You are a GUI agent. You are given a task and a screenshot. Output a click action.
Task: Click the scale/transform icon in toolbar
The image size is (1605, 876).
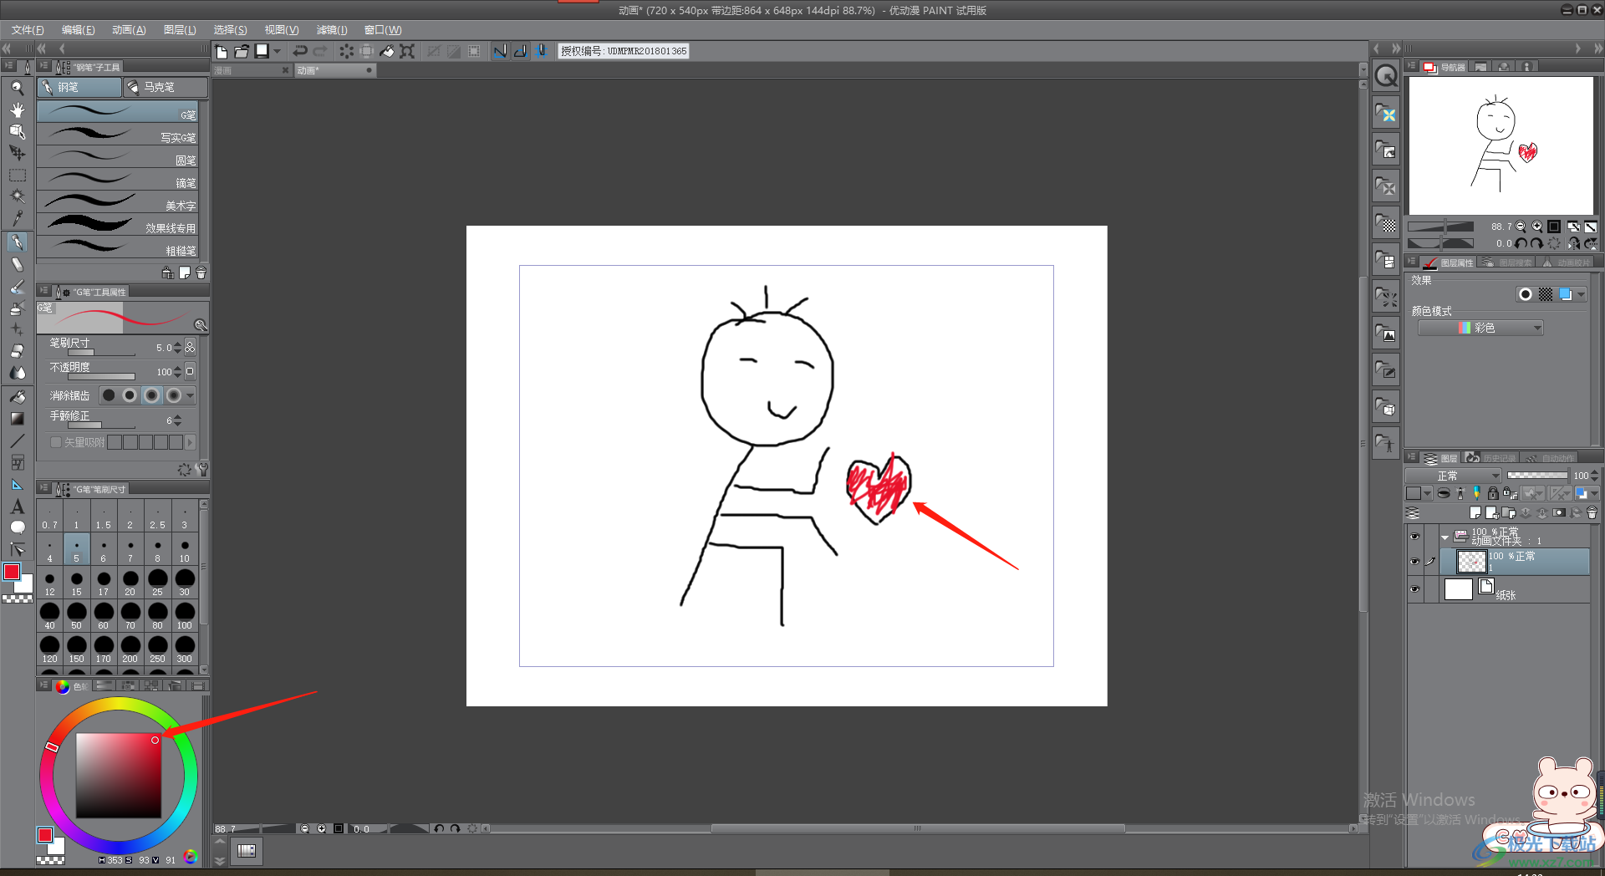pyautogui.click(x=407, y=51)
